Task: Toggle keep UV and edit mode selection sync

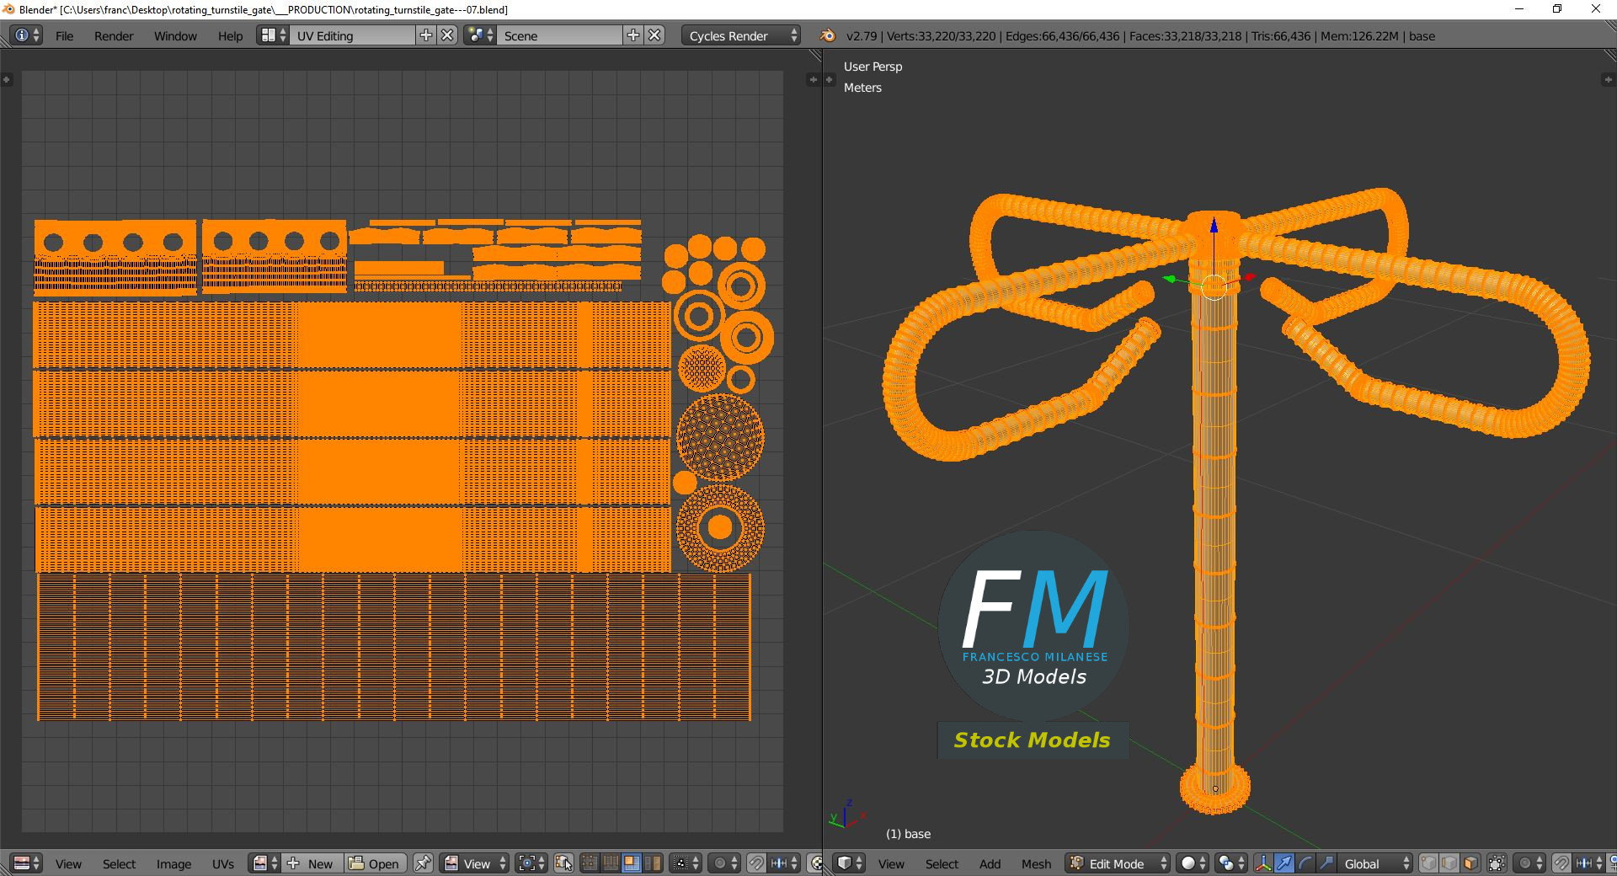Action: pyautogui.click(x=563, y=863)
